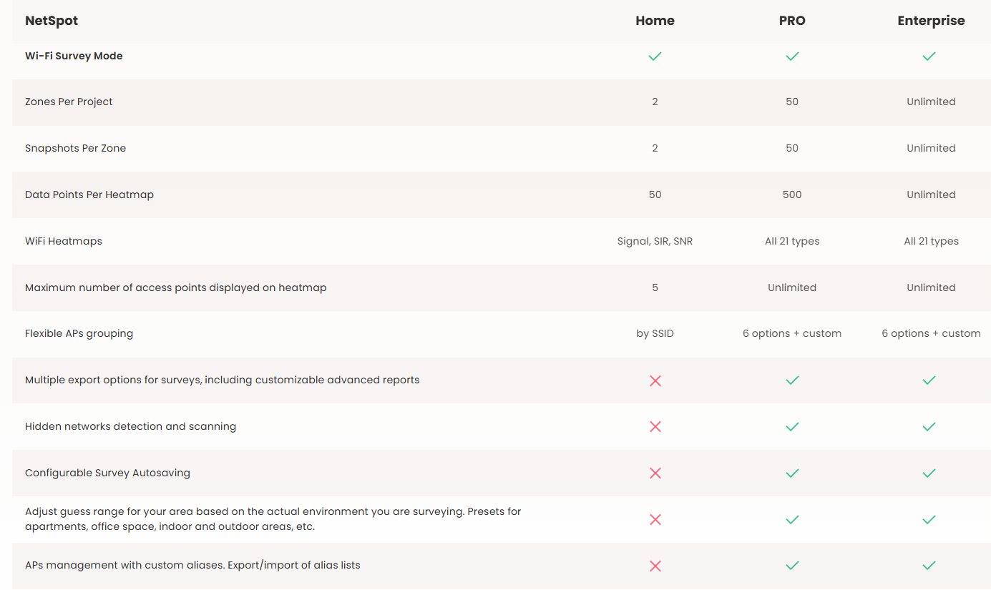Select the PRO column header
Screen dimensions: 991x590
pyautogui.click(x=792, y=21)
